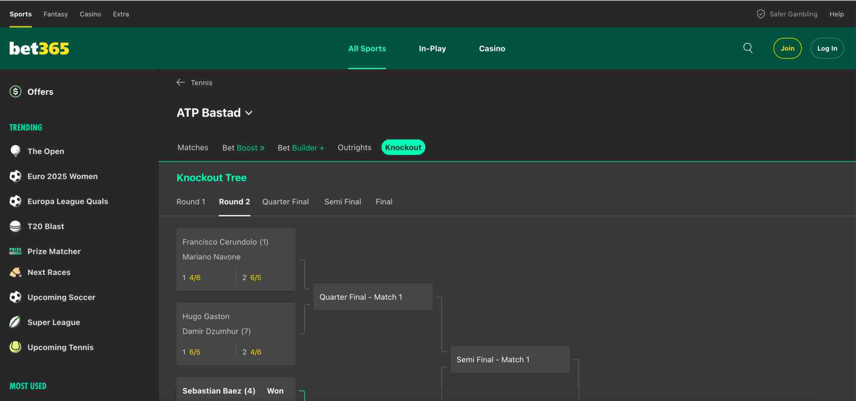Select In-Play in main navigation
Viewport: 856px width, 401px height.
(x=432, y=49)
